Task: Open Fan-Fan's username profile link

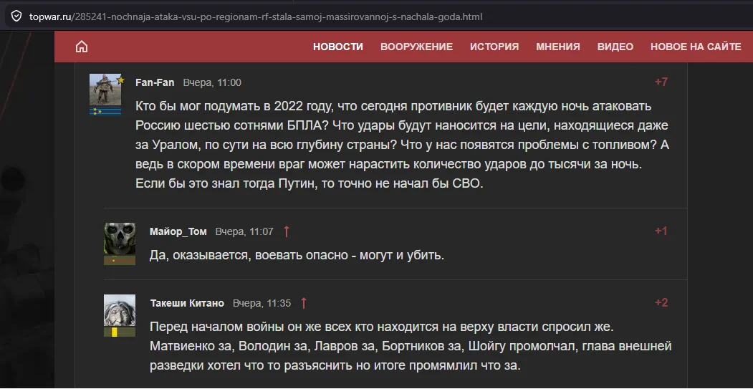Action: (x=155, y=82)
